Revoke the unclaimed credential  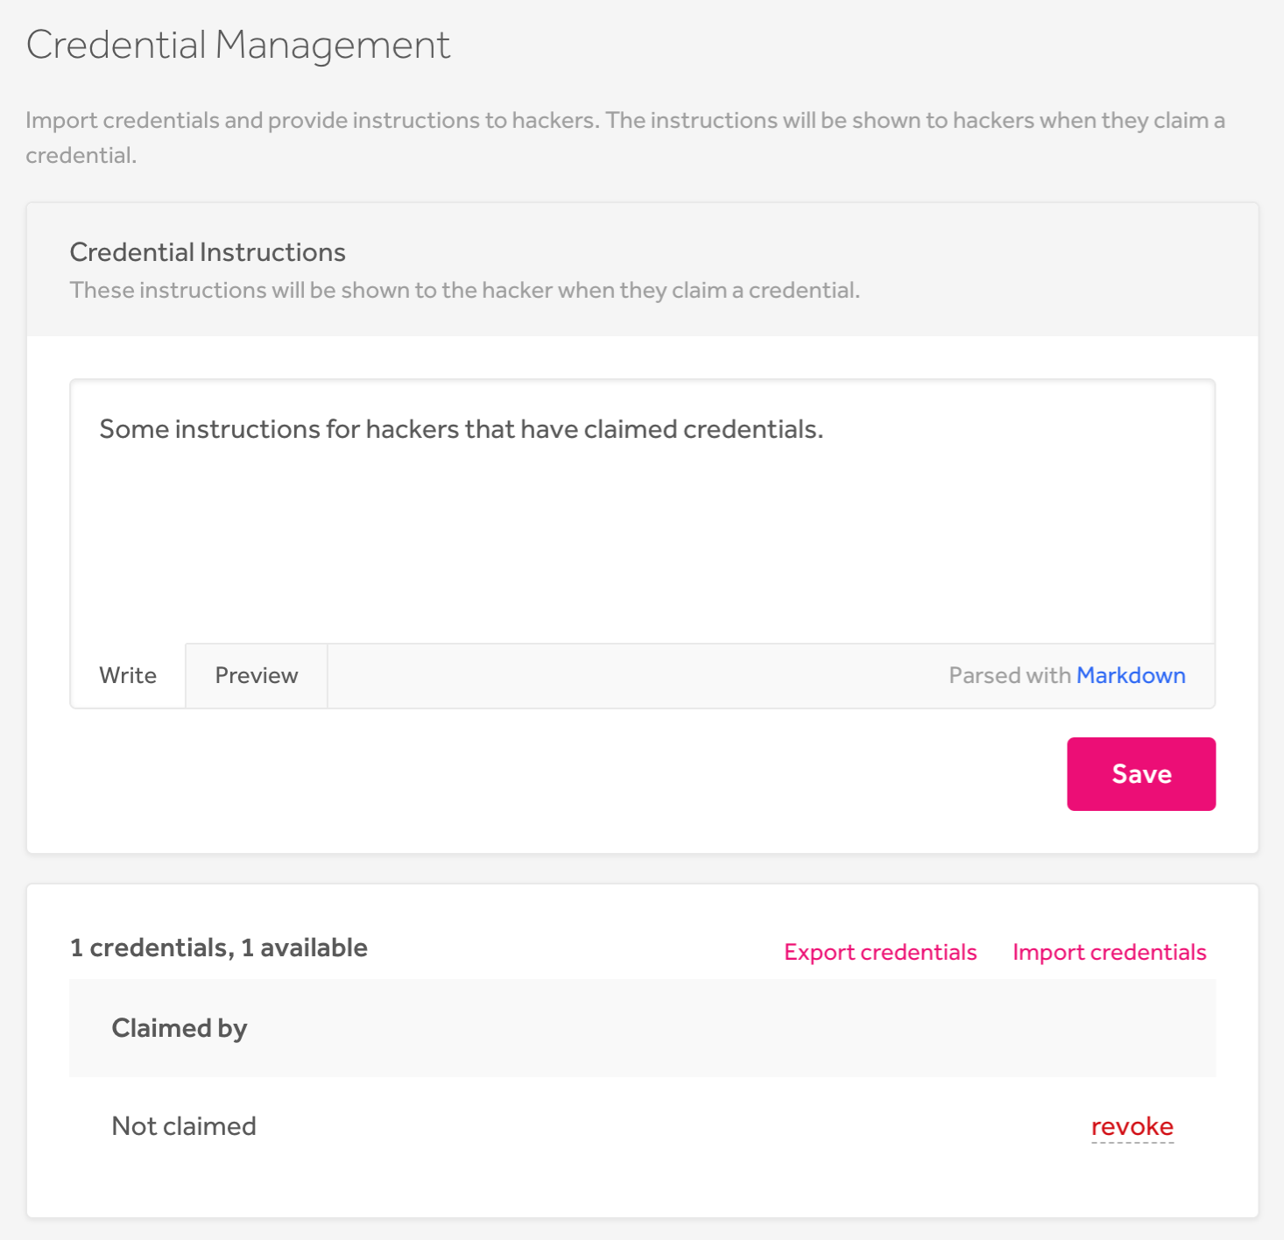[x=1132, y=1126]
